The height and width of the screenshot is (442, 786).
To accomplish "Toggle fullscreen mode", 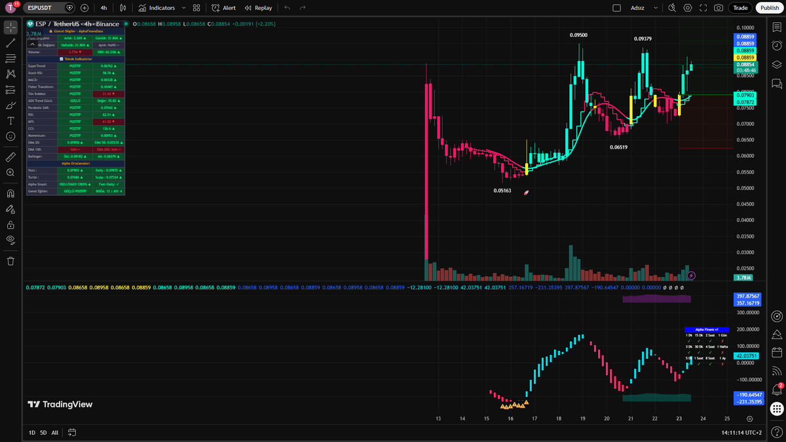I will (x=703, y=8).
